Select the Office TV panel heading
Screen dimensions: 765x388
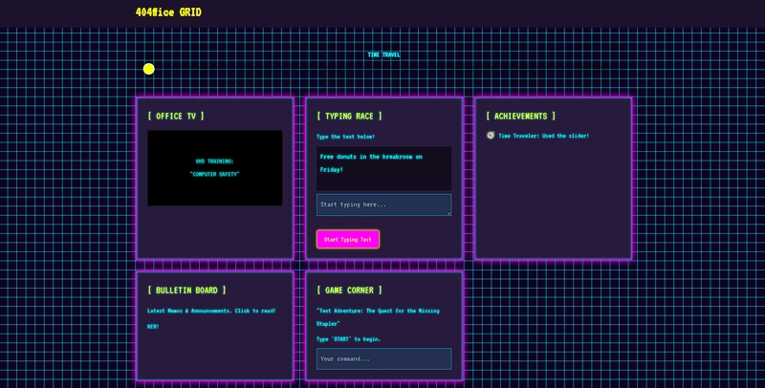(x=176, y=116)
